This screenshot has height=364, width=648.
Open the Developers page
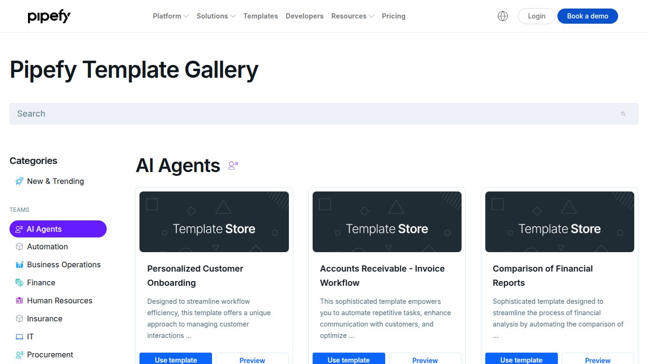pos(305,16)
